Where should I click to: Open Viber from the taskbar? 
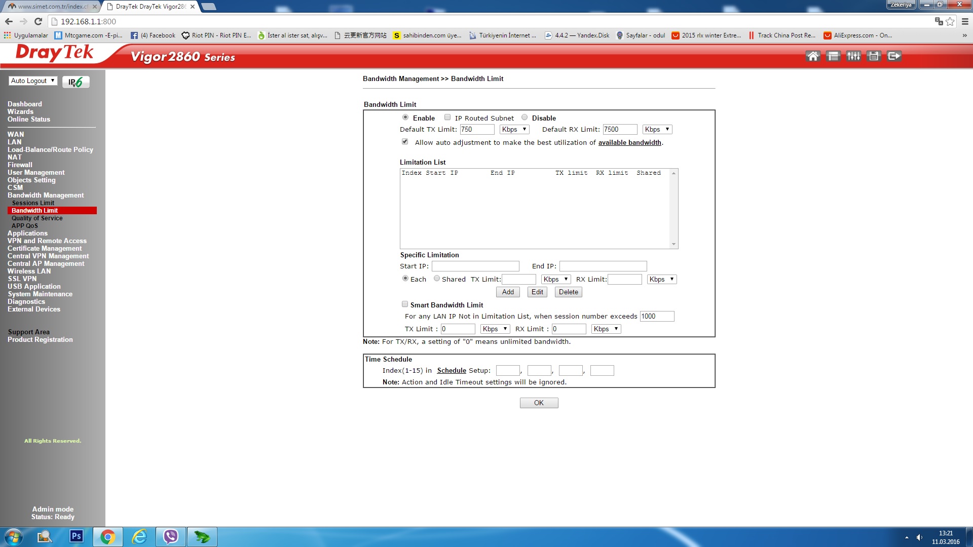pos(171,536)
